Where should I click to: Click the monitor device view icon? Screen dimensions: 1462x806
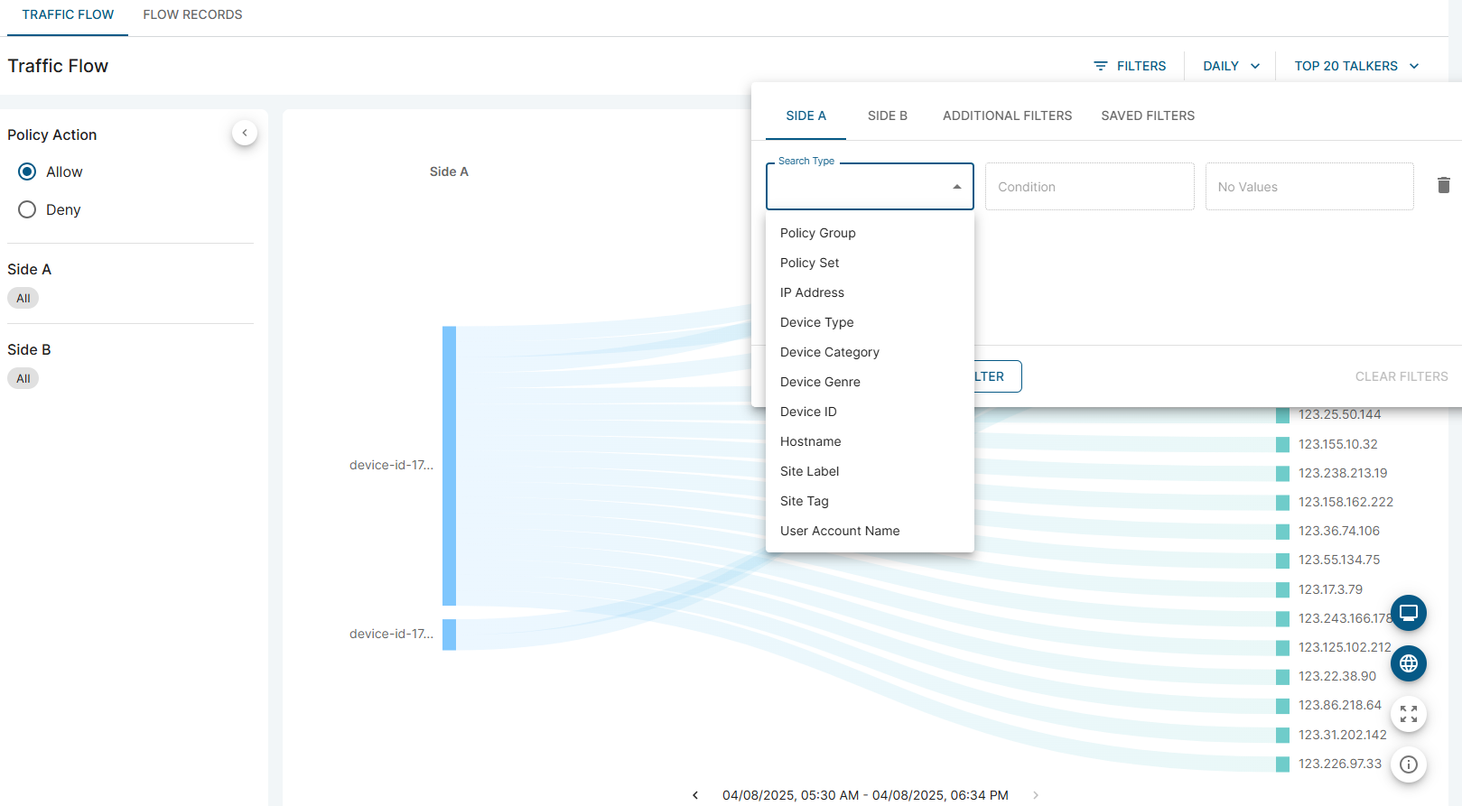(1408, 613)
